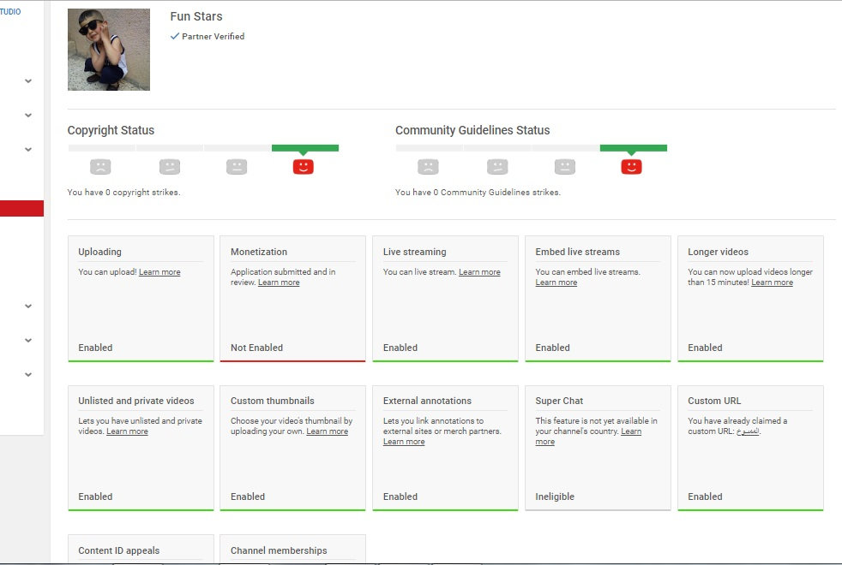This screenshot has height=565, width=842.
Task: Click the External annotations card title
Action: 427,401
